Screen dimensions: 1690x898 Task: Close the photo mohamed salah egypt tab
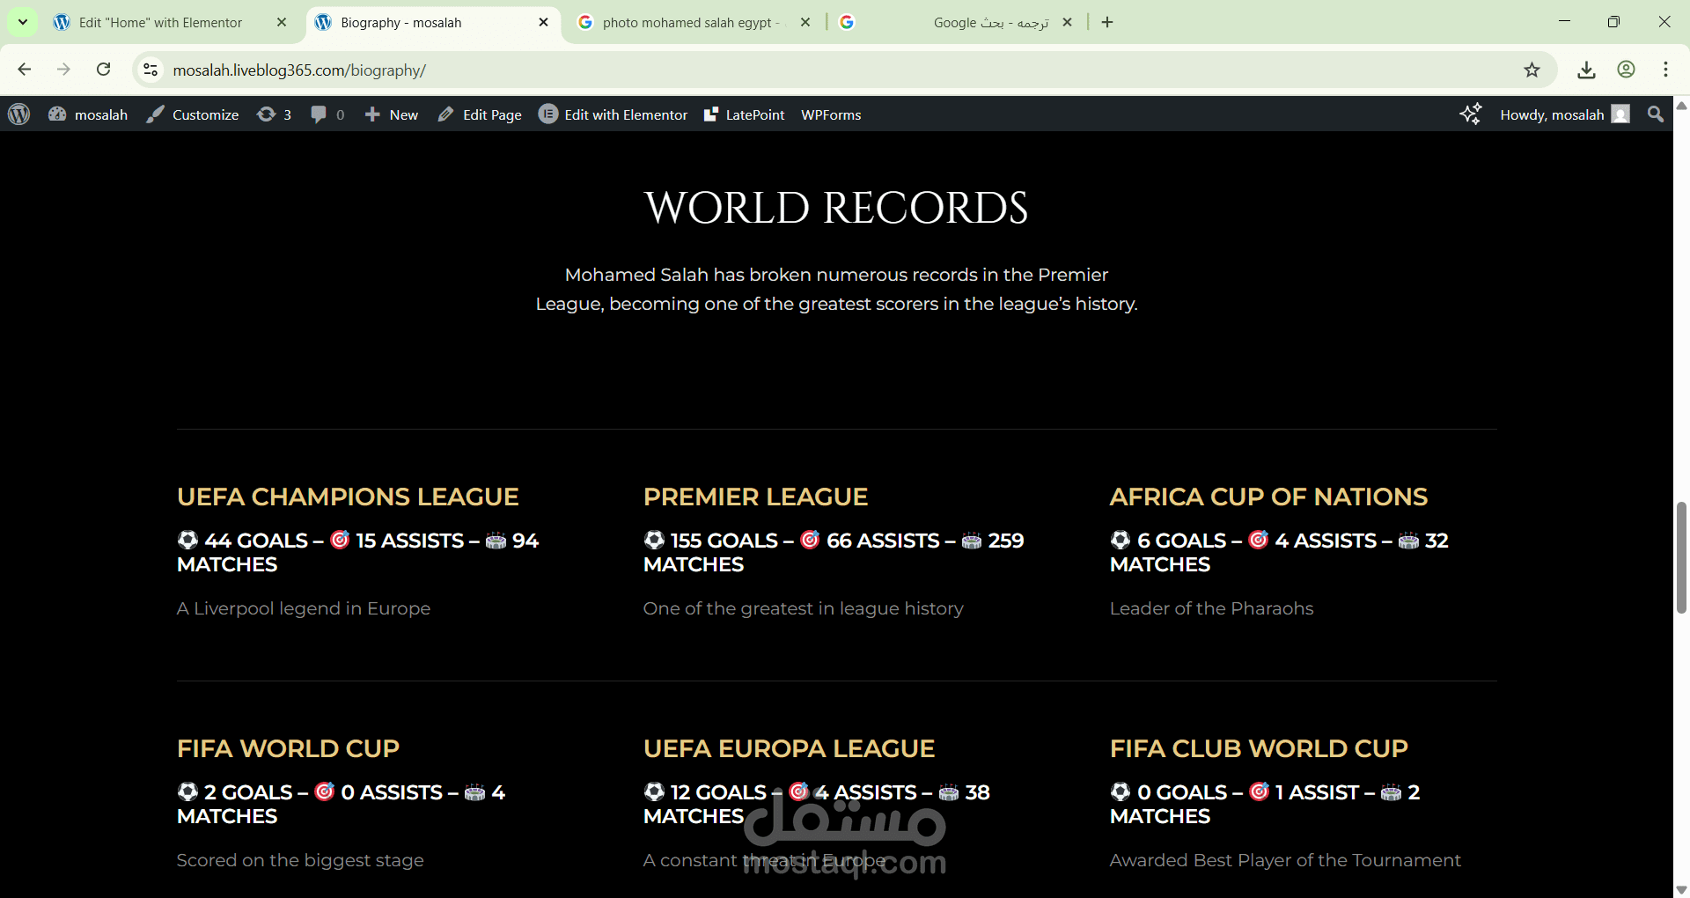coord(805,22)
